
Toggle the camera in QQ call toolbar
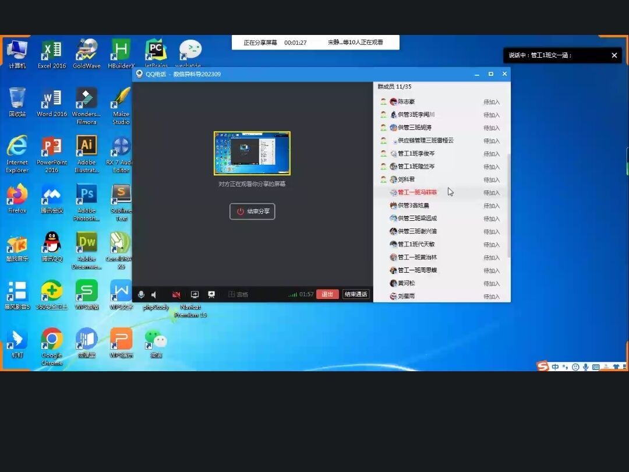(176, 295)
